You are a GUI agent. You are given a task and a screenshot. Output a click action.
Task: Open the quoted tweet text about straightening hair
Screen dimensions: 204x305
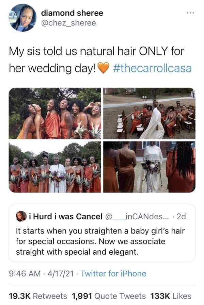pos(100,241)
